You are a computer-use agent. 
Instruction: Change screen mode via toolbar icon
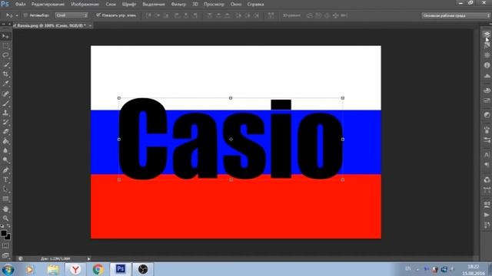(5, 255)
